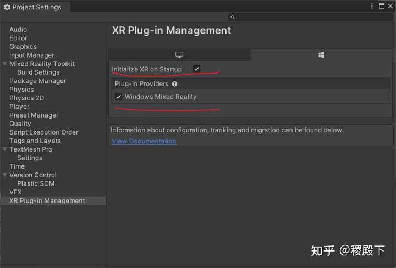Select the Project Settings tab
The height and width of the screenshot is (268, 396).
coord(33,7)
